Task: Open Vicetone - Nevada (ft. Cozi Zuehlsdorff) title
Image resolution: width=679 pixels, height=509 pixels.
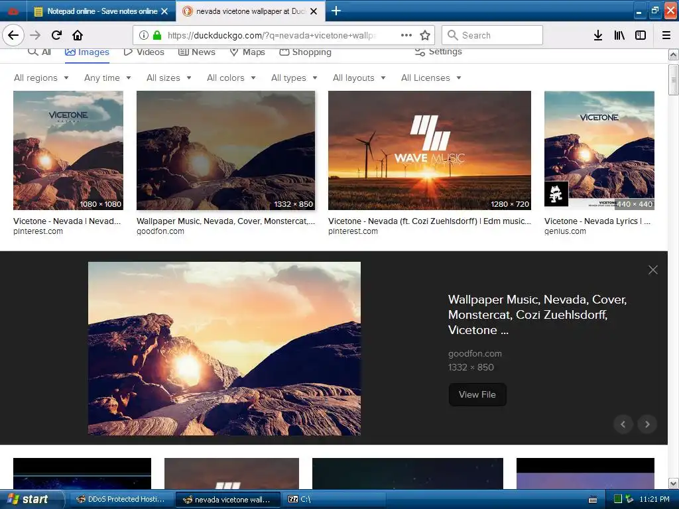Action: coord(429,221)
